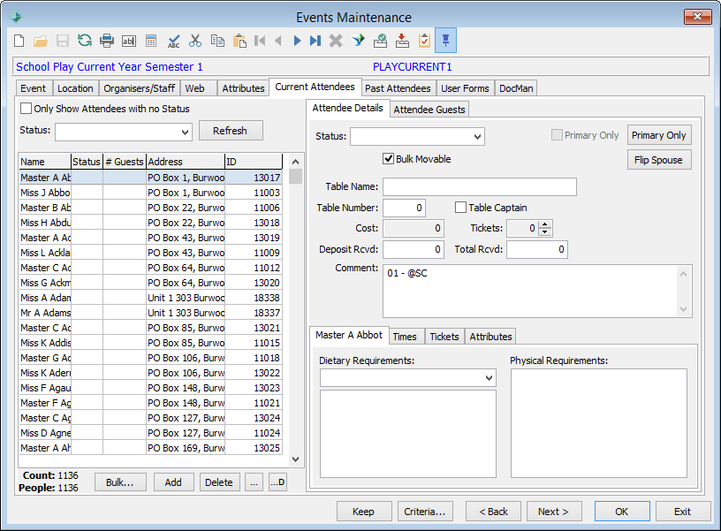Open the lower Attributes sub-tab
The width and height of the screenshot is (721, 531).
pyautogui.click(x=490, y=337)
